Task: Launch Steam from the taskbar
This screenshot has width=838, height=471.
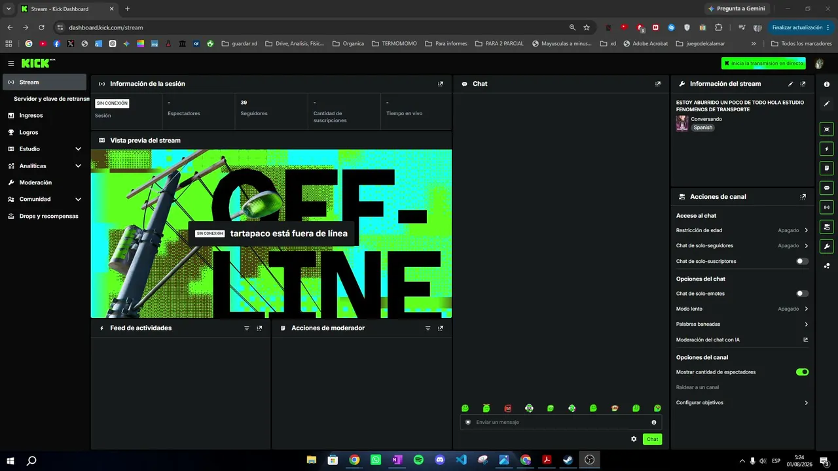Action: (x=568, y=460)
